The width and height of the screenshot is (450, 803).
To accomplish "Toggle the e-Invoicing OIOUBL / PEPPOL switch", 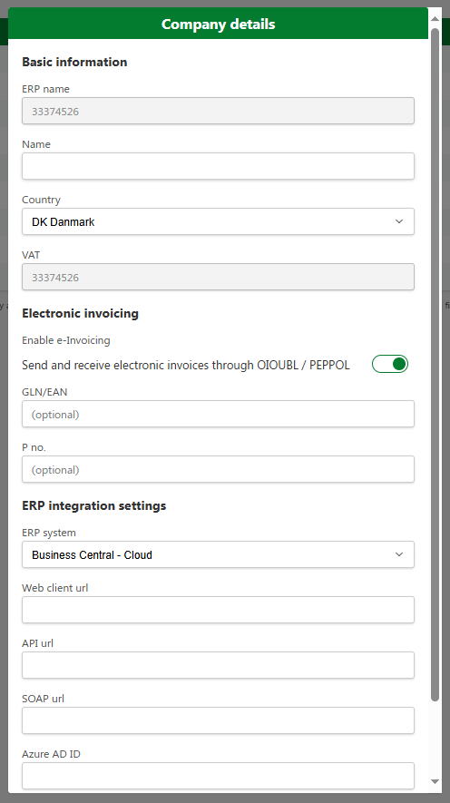I will click(389, 364).
